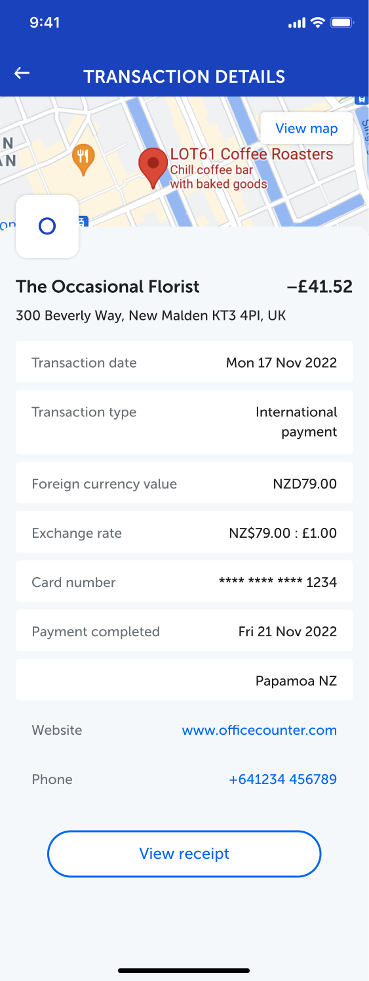
Task: Tap the back arrow in the header
Action: (22, 73)
